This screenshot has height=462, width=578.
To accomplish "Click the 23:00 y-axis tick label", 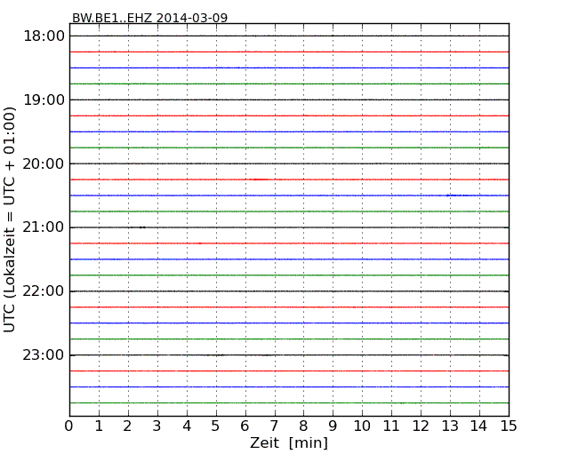I will click(44, 355).
